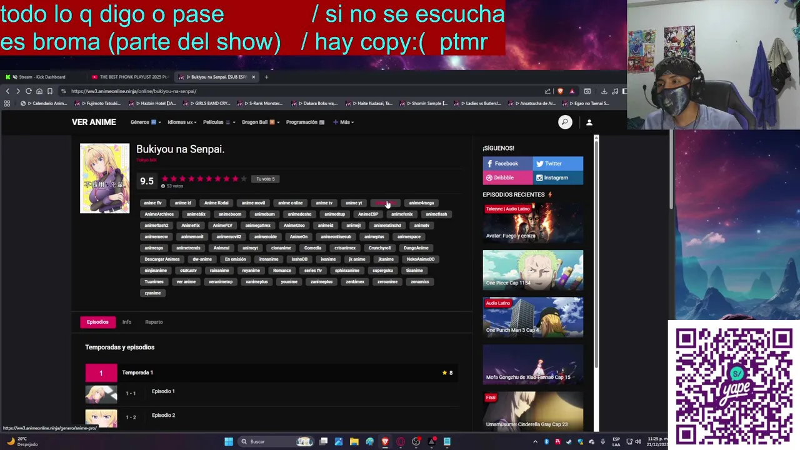Click the browser back arrow

click(x=7, y=91)
